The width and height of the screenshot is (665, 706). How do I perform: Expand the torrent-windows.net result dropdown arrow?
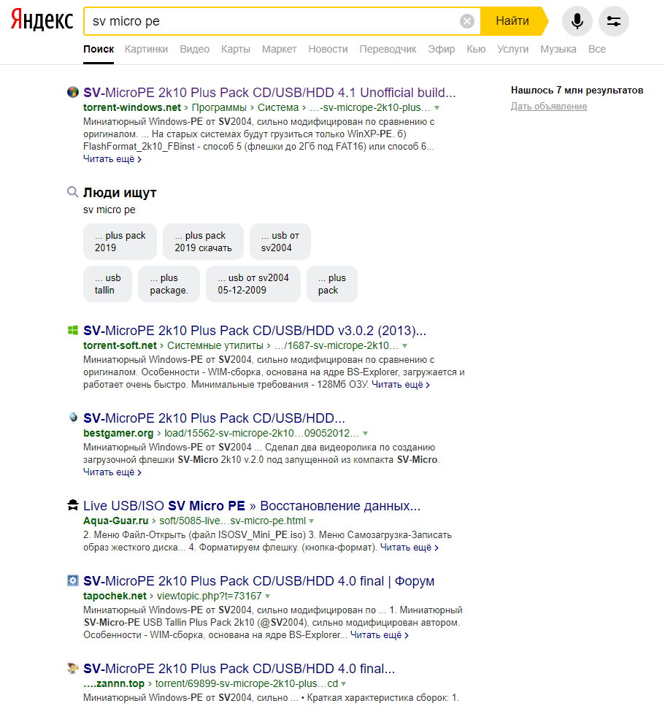click(437, 108)
